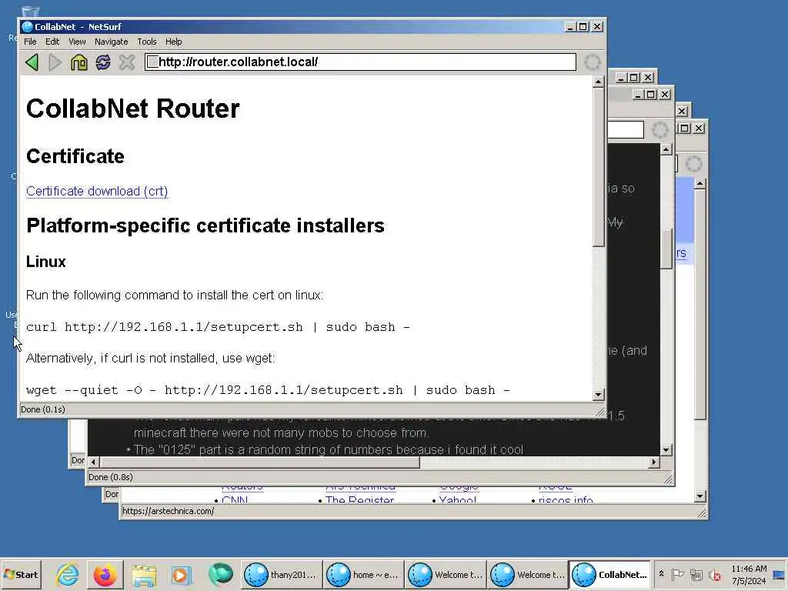The height and width of the screenshot is (591, 788).
Task: Launch Firefox from the taskbar
Action: coord(105,574)
